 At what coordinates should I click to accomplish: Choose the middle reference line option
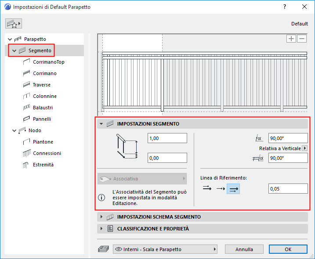[x=221, y=188]
